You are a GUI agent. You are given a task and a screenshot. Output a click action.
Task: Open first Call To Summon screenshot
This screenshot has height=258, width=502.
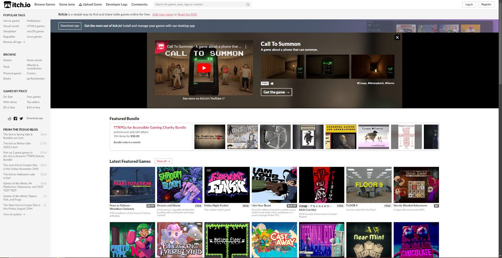pos(282,67)
